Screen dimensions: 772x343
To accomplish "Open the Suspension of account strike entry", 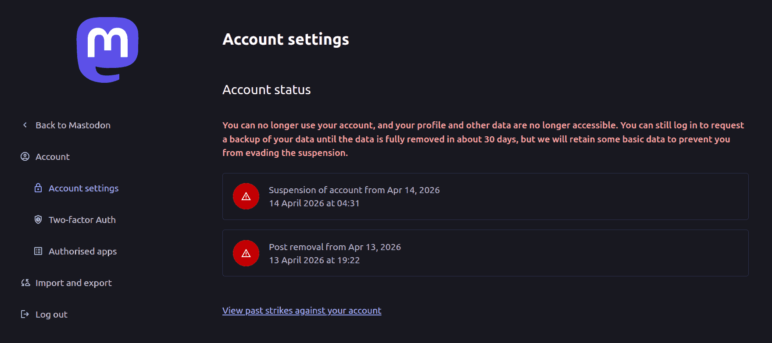I will click(354, 191).
